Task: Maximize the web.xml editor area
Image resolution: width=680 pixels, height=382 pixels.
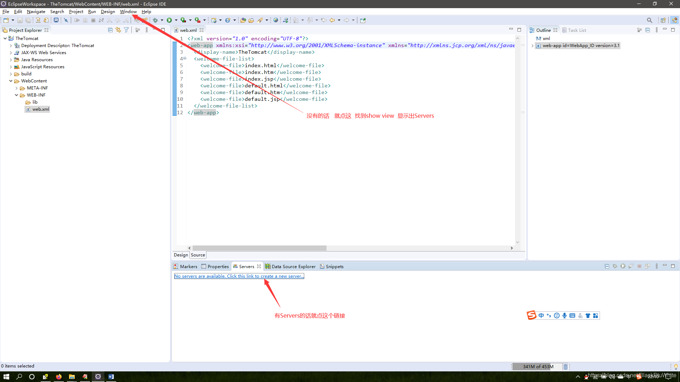Action: (519, 30)
